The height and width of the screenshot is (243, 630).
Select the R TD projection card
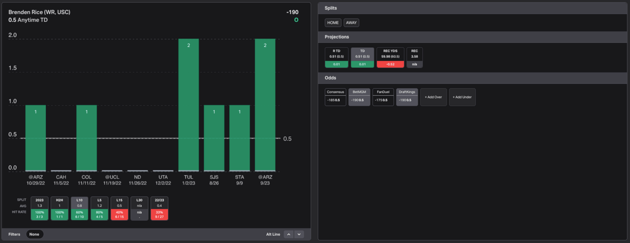[x=336, y=57]
